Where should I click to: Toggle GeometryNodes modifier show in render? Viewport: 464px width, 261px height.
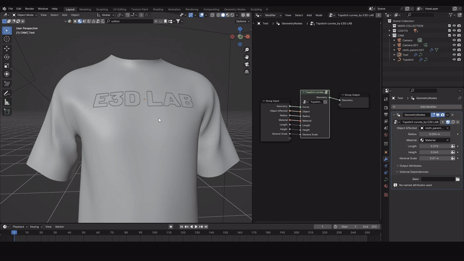point(443,115)
